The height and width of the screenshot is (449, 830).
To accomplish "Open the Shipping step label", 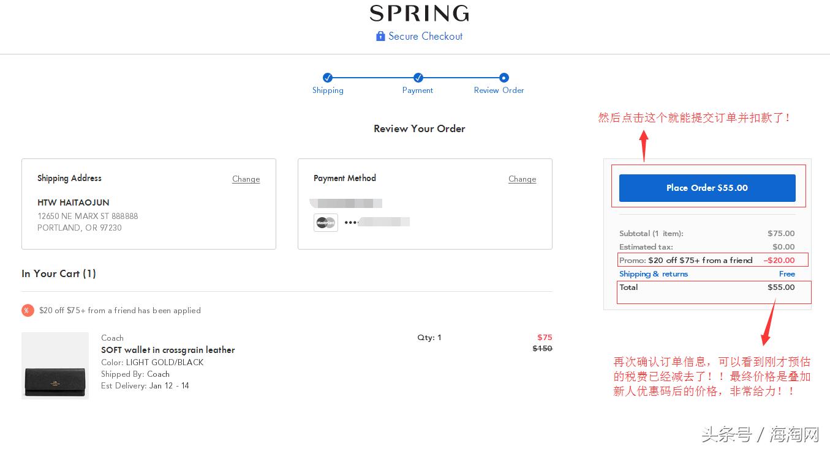I will pos(328,90).
